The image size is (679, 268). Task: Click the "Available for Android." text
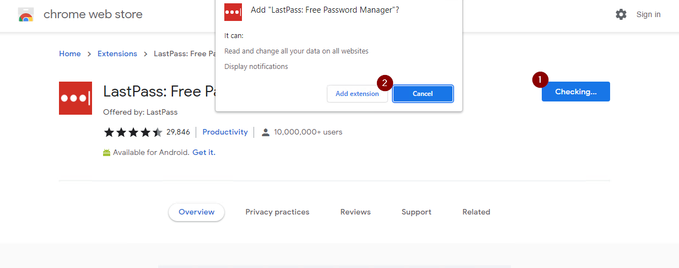[x=151, y=153]
